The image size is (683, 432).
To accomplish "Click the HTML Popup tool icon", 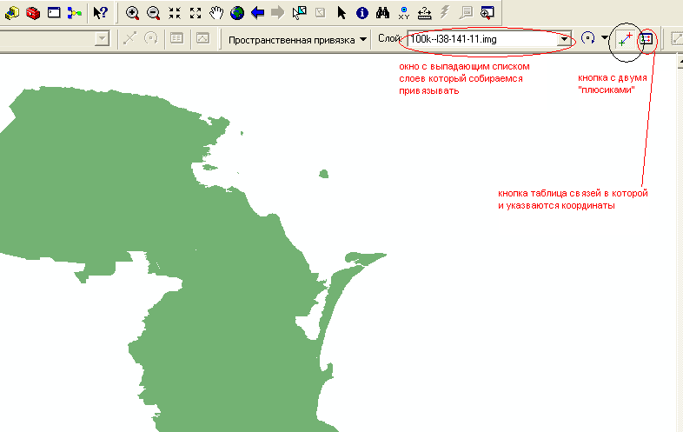I will tap(466, 13).
